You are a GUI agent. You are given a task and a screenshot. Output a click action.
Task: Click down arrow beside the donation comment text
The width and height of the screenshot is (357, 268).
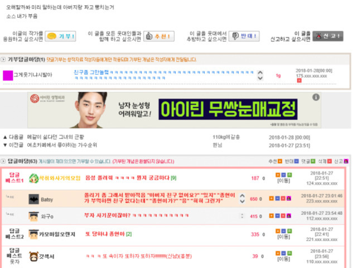tap(260, 78)
